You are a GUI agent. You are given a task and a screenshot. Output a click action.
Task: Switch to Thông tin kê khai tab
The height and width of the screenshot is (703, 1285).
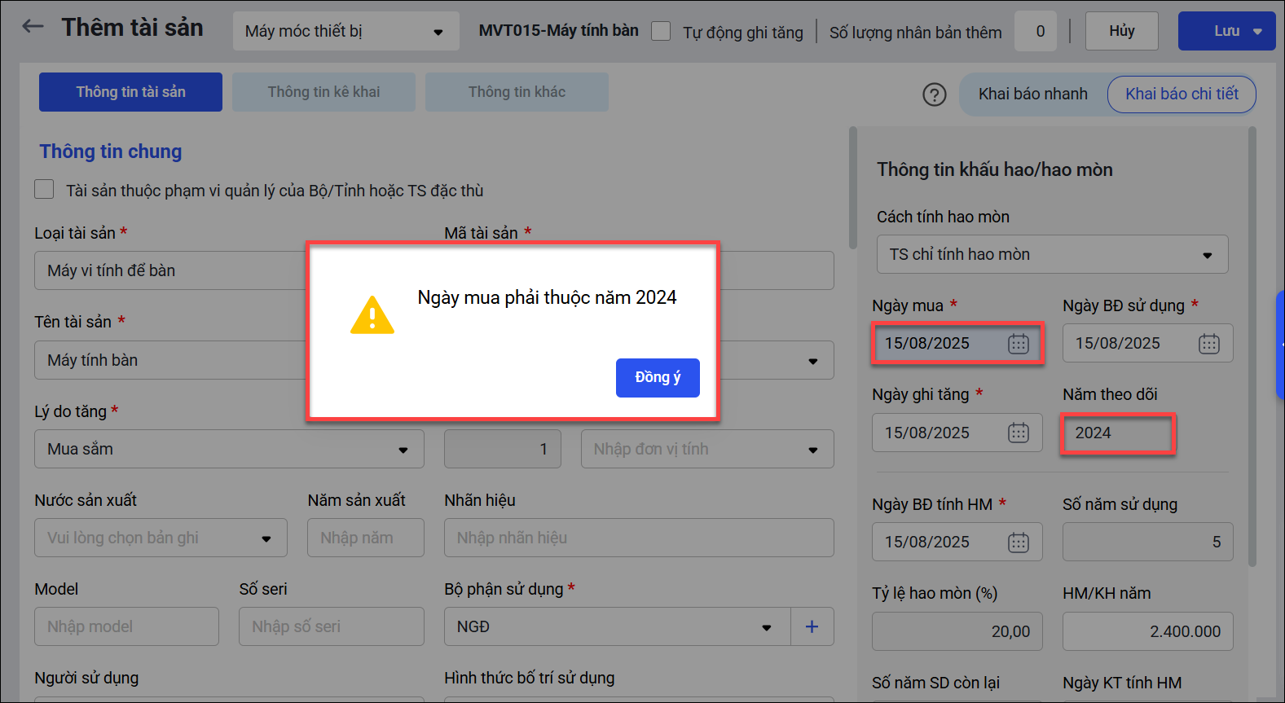[323, 92]
